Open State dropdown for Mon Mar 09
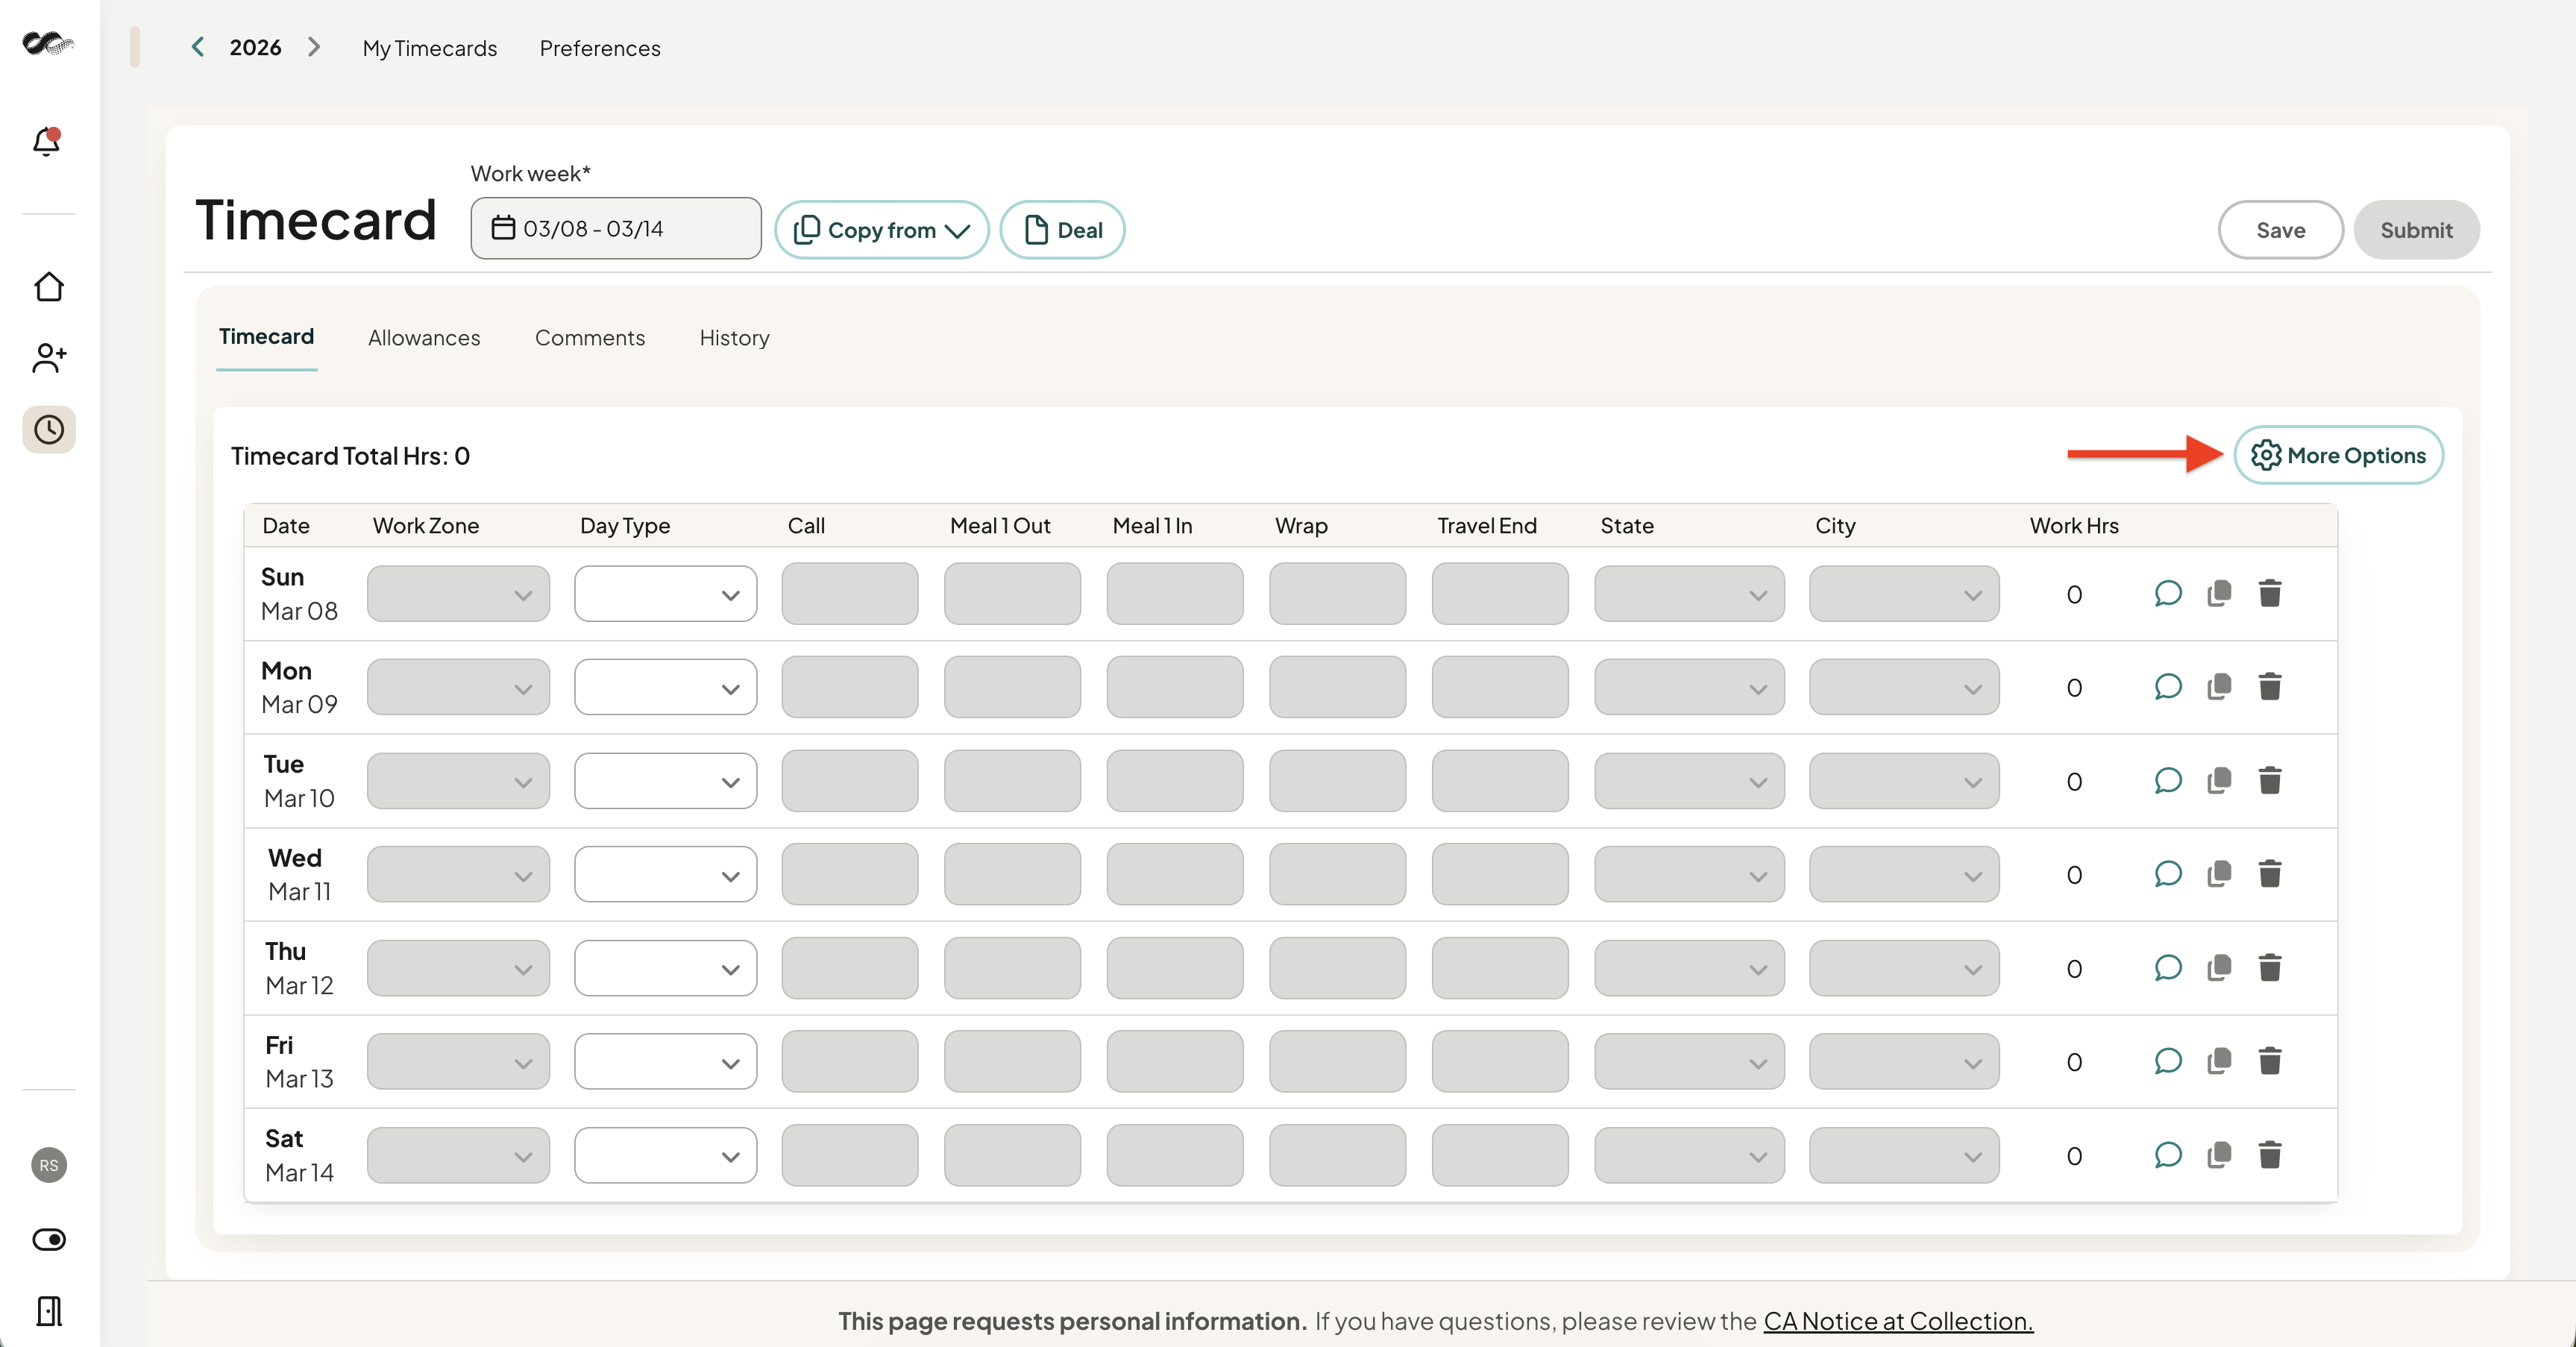 click(x=1689, y=687)
